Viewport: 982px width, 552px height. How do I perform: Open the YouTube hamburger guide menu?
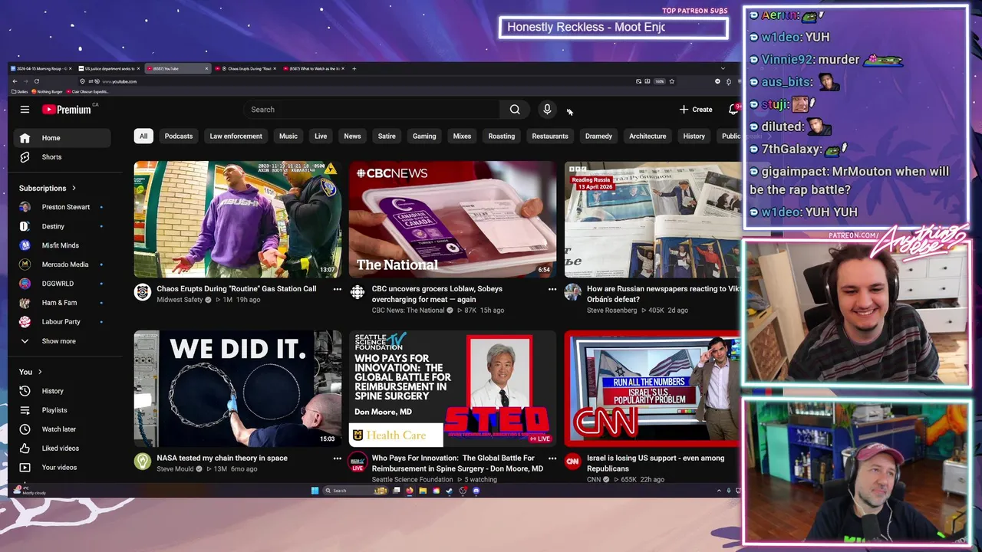(x=25, y=110)
